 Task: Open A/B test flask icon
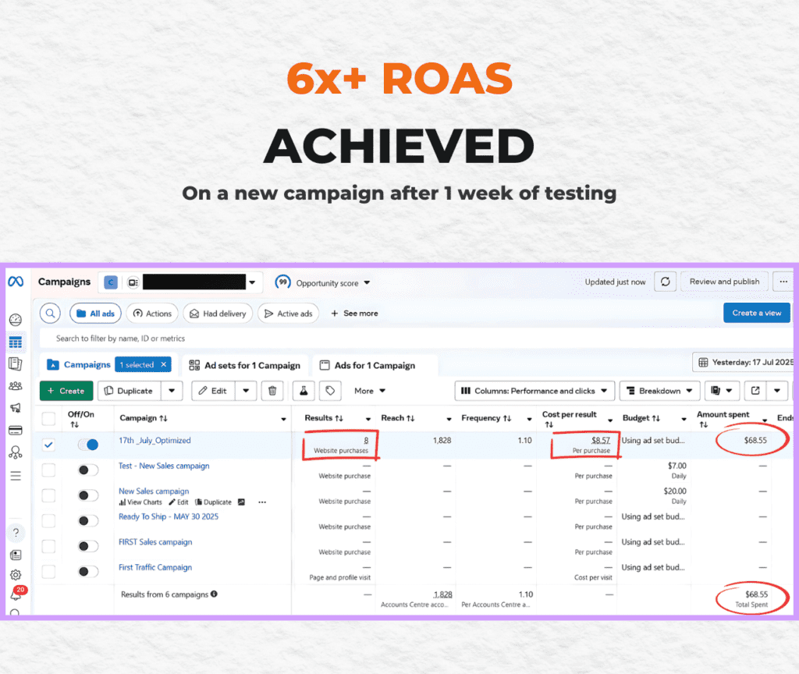[305, 391]
